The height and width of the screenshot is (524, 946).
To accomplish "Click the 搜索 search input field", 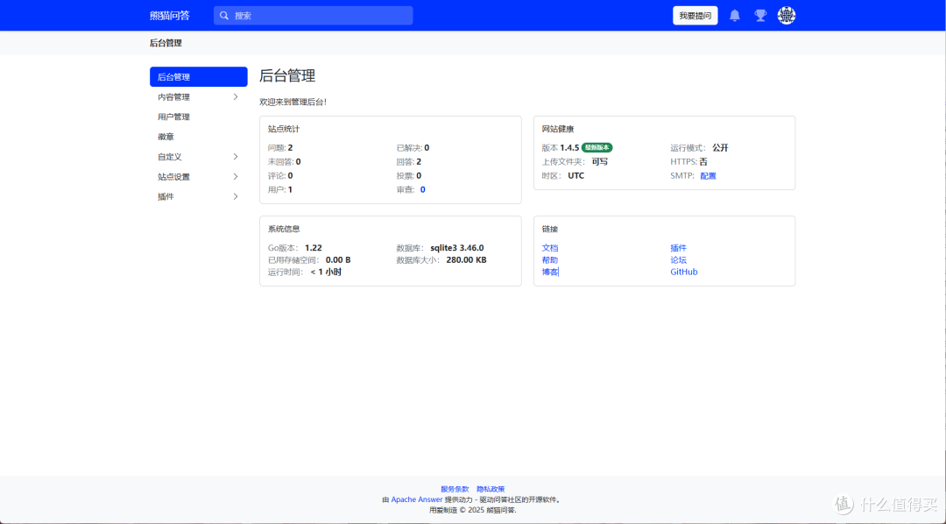I will pos(313,16).
